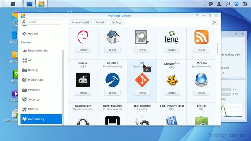Open the Growler paw icon
This screenshot has height=141, width=251.
coord(172,80)
